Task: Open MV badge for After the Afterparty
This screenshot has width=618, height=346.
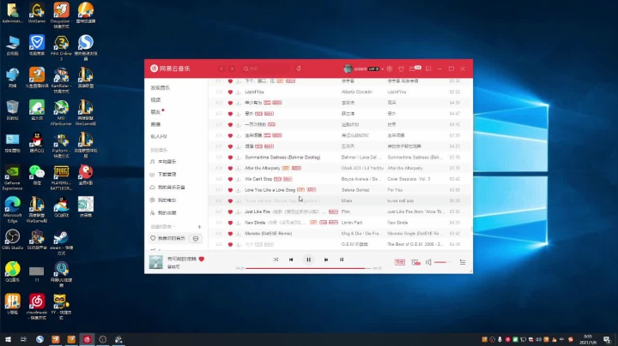Action: pyautogui.click(x=296, y=168)
